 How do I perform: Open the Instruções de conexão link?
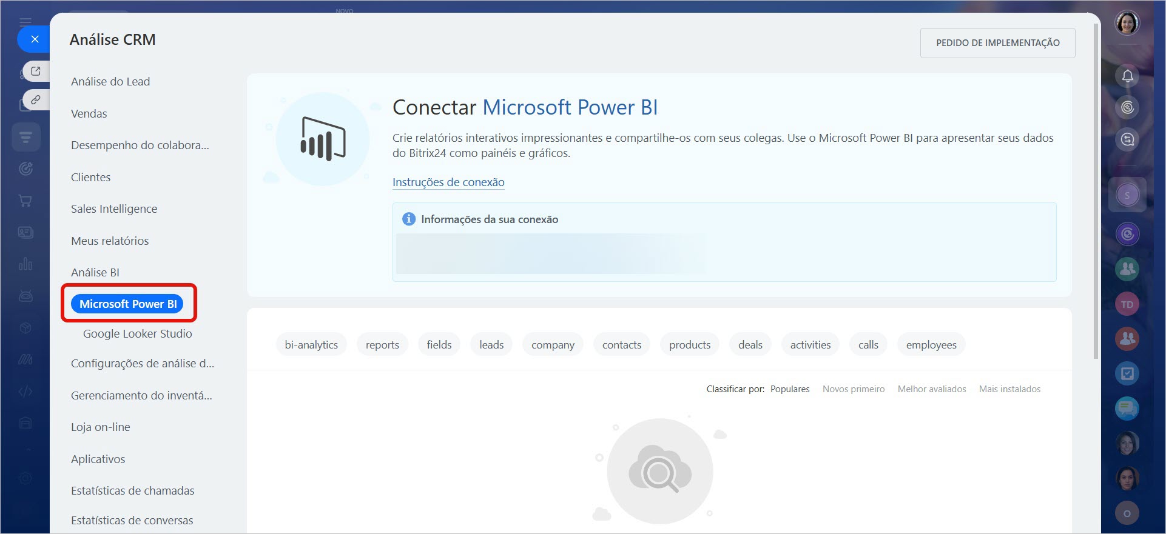tap(448, 182)
